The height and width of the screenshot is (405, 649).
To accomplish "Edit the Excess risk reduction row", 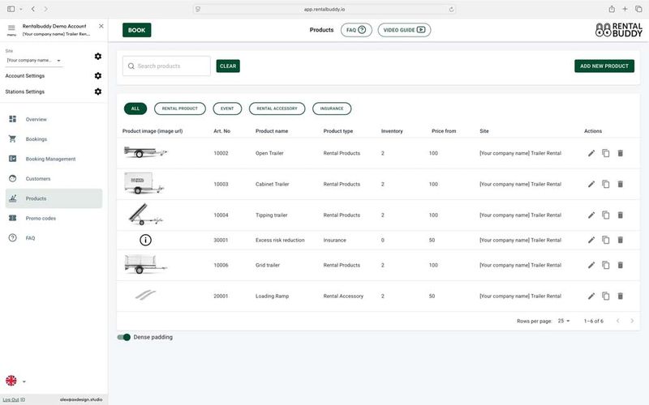I will 591,240.
